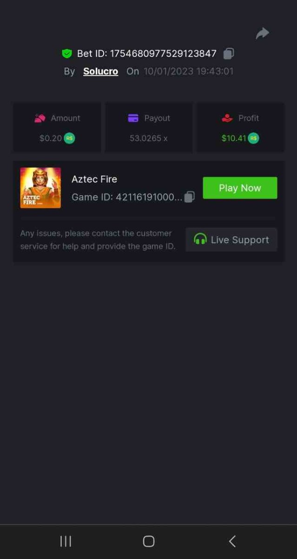Screen dimensions: 297x559
Task: Open the Aztec Fire game thumbnail
Action: [x=40, y=188]
